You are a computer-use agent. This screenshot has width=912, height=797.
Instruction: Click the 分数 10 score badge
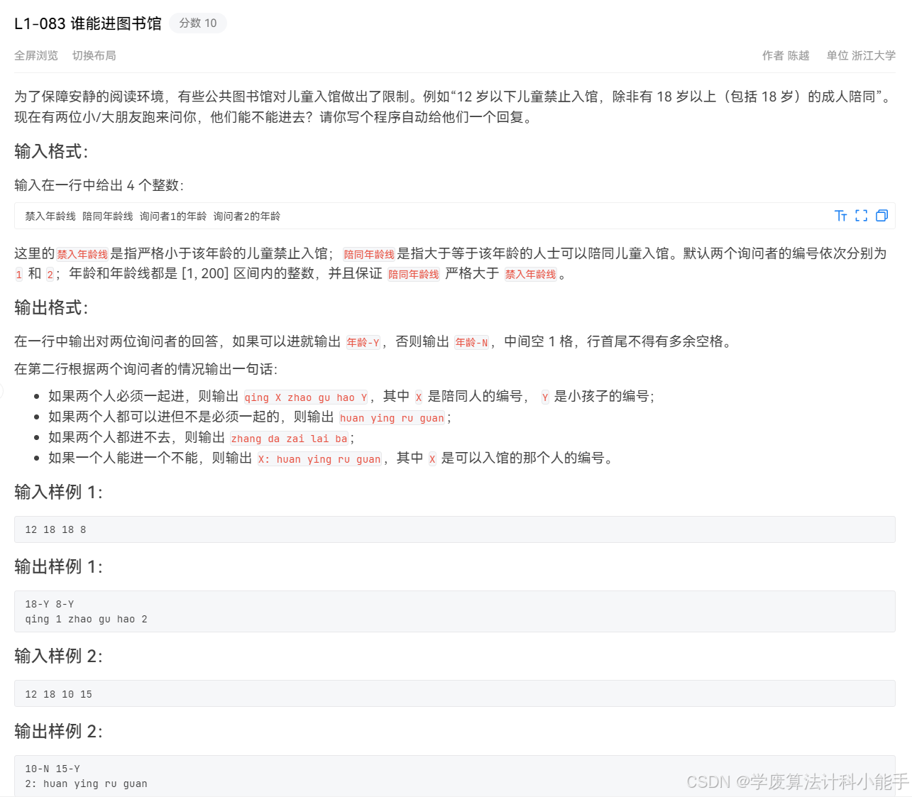[x=198, y=23]
